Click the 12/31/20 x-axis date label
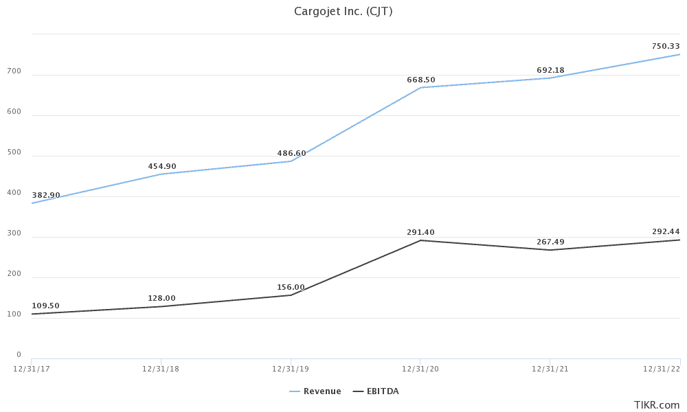 pos(420,369)
